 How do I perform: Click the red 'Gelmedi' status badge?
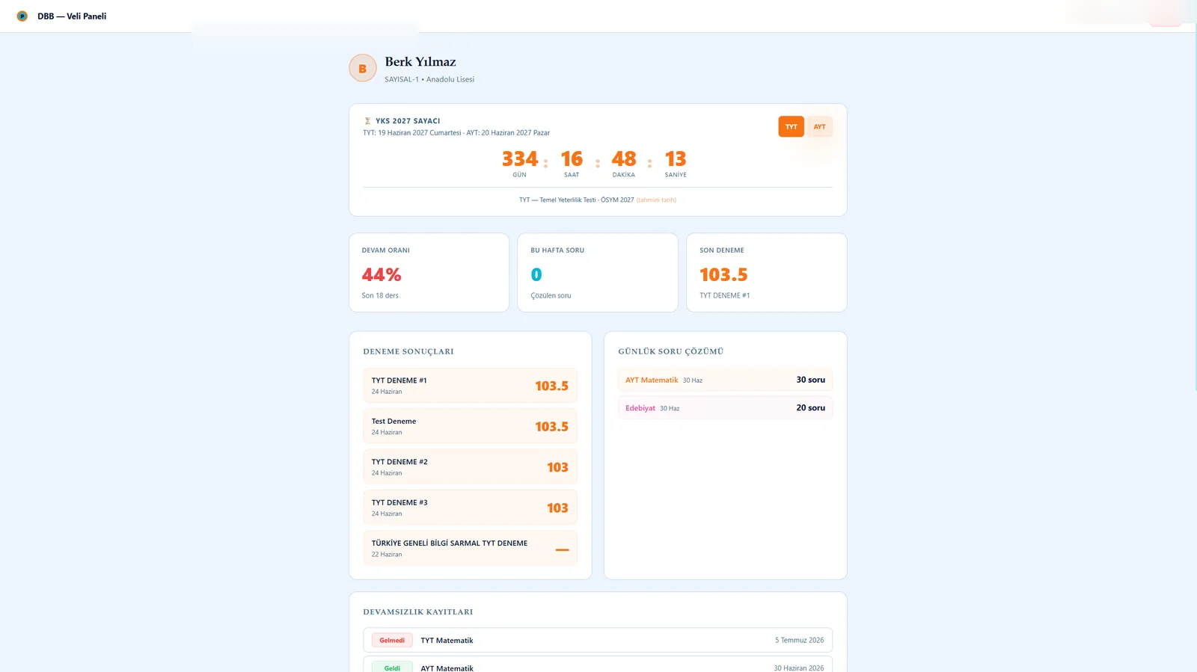coord(392,641)
